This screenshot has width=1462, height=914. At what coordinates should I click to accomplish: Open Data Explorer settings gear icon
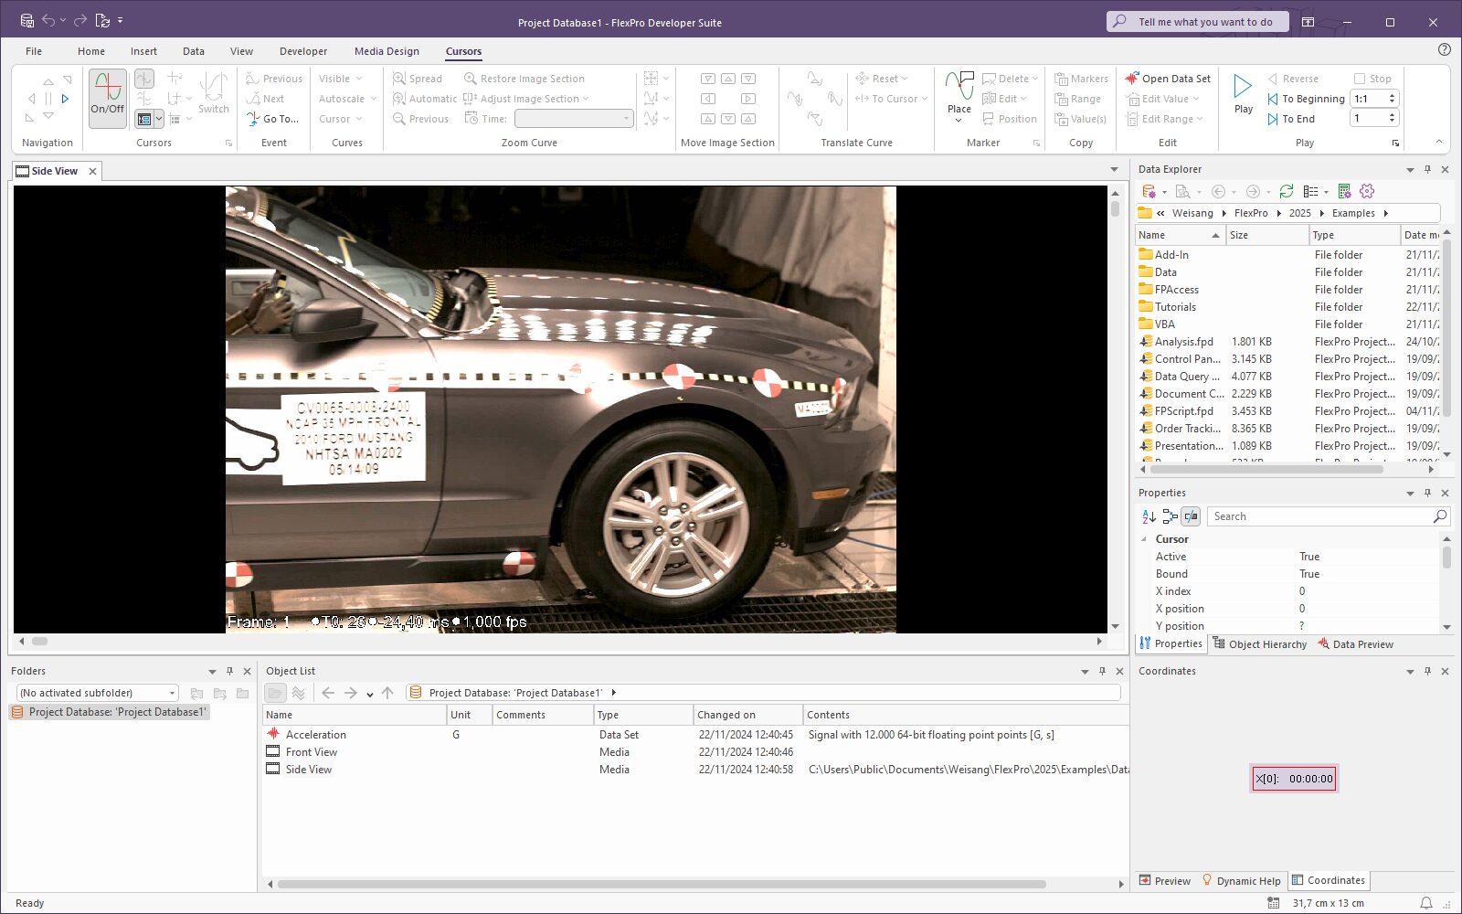coord(1367,191)
